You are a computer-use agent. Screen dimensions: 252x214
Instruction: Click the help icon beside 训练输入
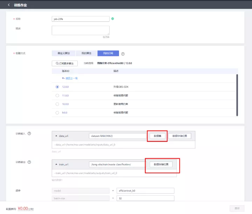tap(29, 133)
